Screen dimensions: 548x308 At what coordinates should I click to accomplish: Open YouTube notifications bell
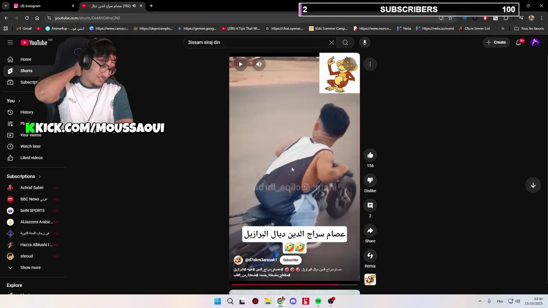click(519, 42)
